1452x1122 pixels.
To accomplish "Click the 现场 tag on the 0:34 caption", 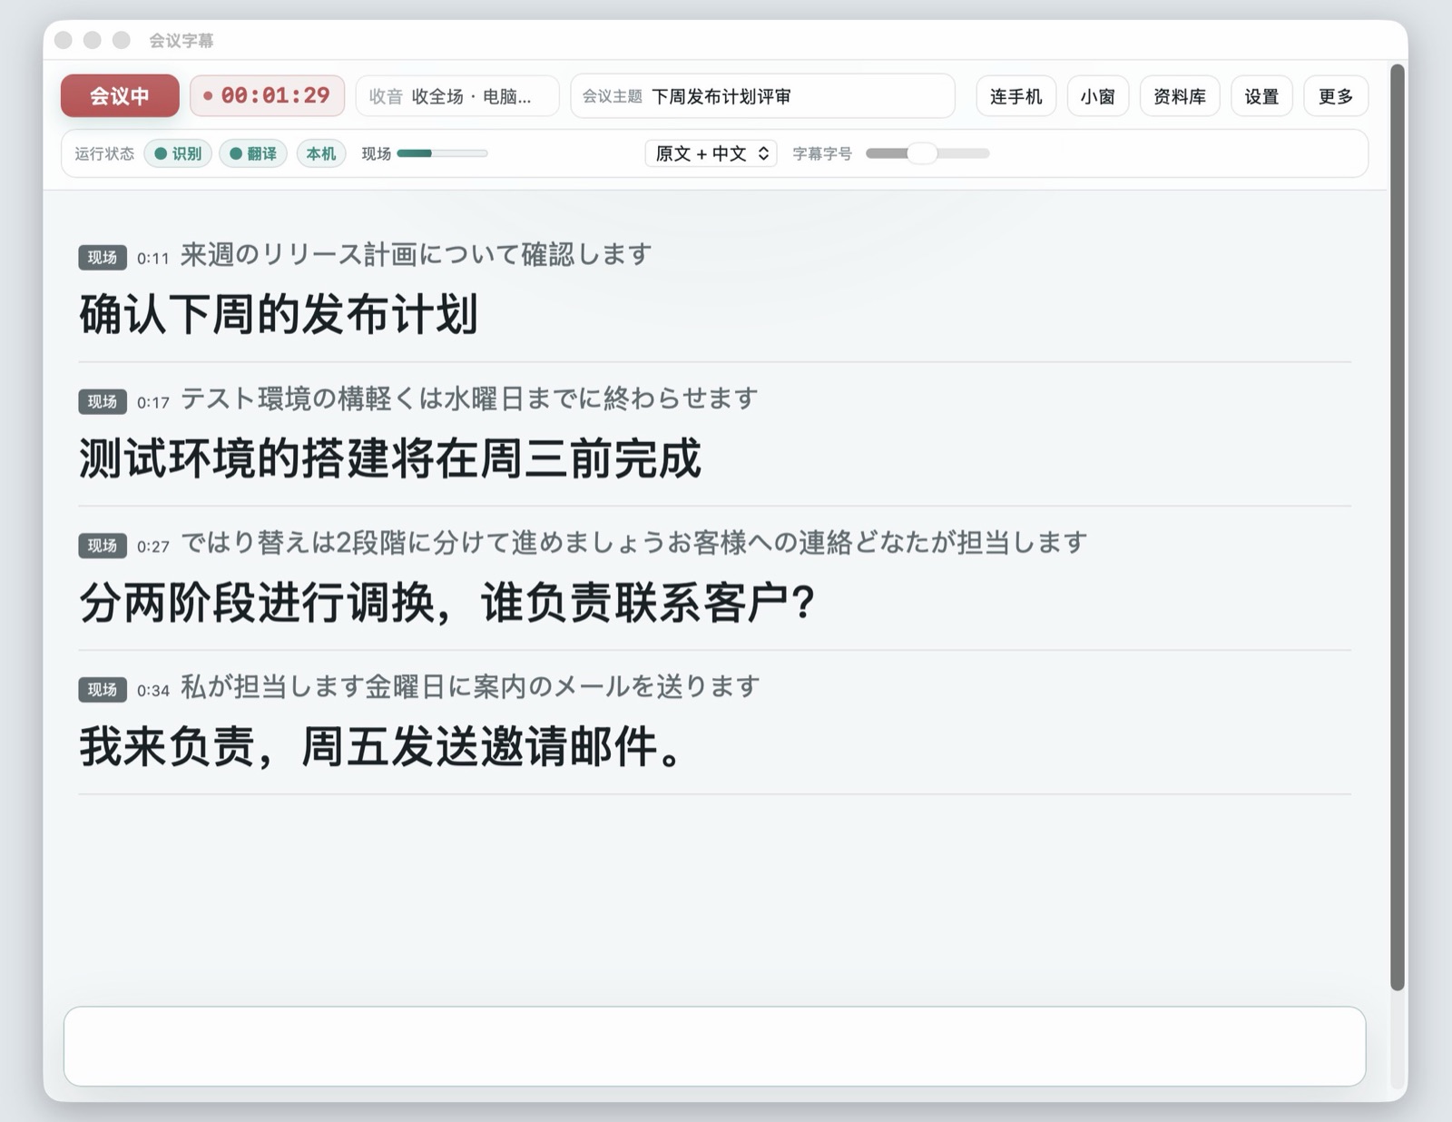I will (102, 690).
